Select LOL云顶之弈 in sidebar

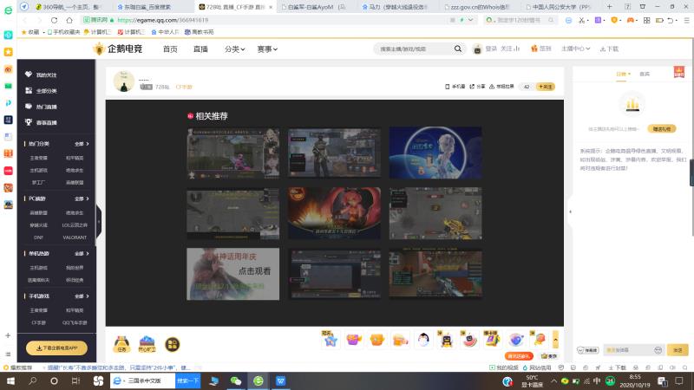click(x=75, y=225)
